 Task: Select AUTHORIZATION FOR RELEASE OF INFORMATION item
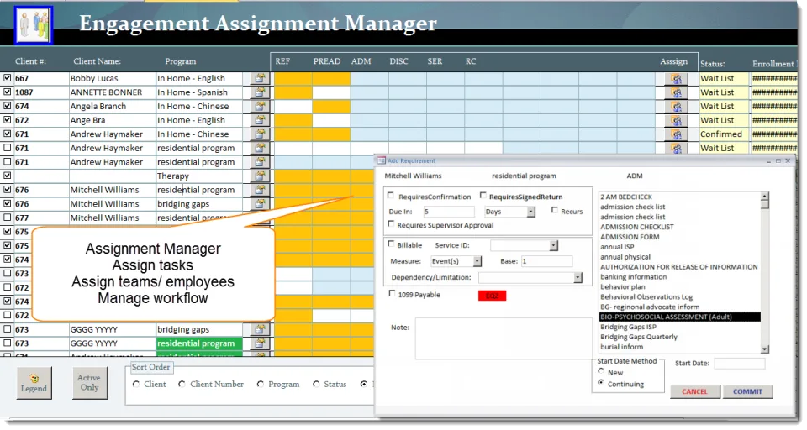point(679,267)
